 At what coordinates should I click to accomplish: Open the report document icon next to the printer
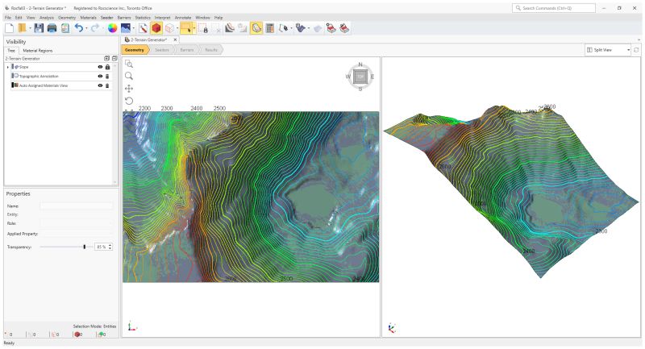(65, 28)
